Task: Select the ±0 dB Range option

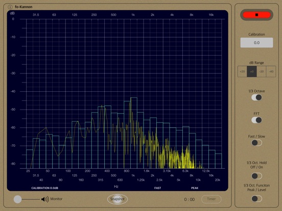Action: [252, 71]
